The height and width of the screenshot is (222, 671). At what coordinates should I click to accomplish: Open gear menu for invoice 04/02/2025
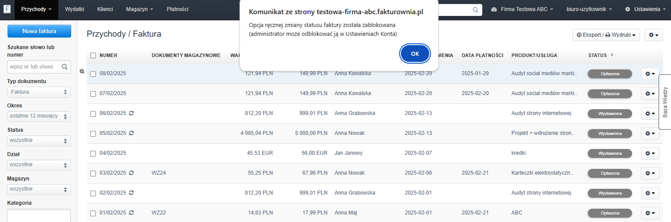point(650,153)
